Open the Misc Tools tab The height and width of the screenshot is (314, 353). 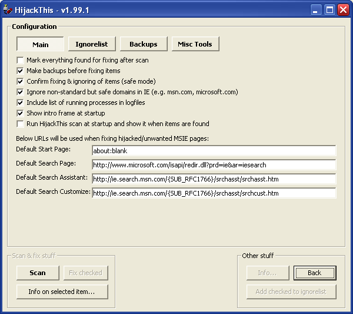(195, 44)
